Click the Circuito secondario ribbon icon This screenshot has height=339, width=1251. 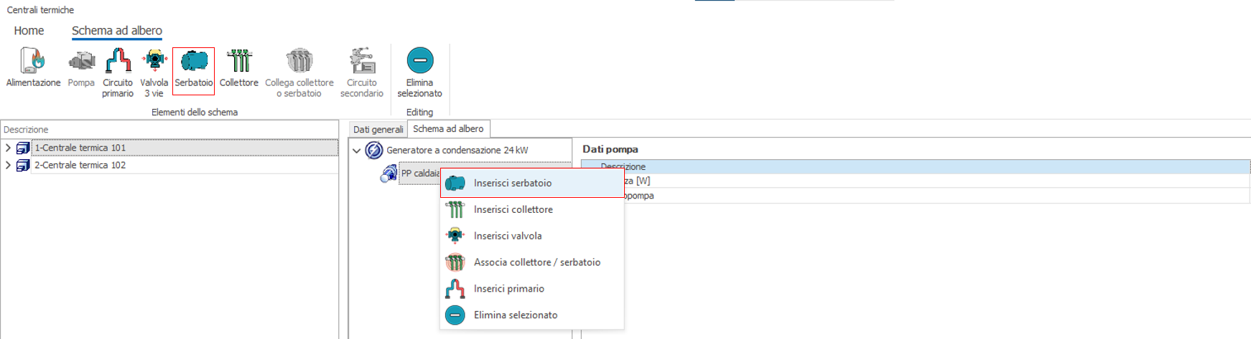pyautogui.click(x=362, y=62)
